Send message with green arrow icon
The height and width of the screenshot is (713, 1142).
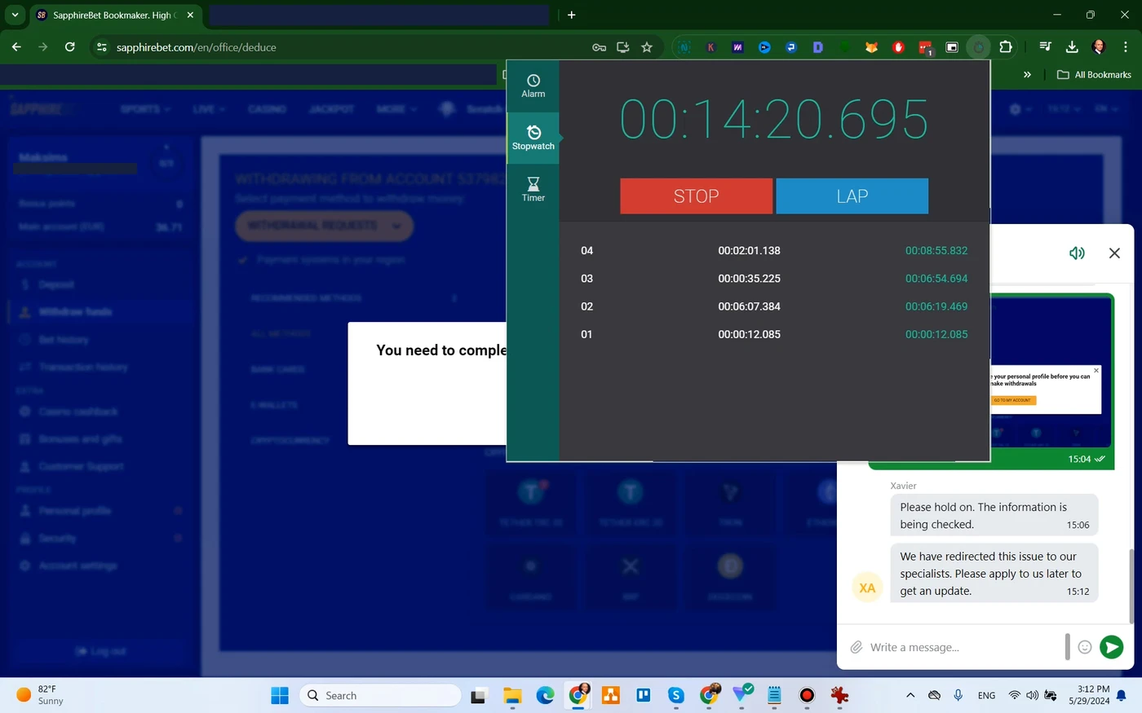click(x=1111, y=647)
